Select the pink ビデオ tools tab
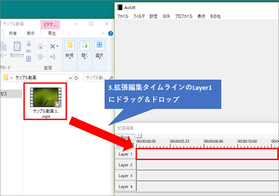Screen dimensions: 279x196 (50, 24)
